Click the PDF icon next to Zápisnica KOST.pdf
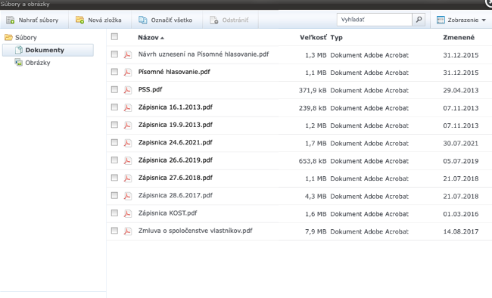The height and width of the screenshot is (298, 492). [x=127, y=213]
